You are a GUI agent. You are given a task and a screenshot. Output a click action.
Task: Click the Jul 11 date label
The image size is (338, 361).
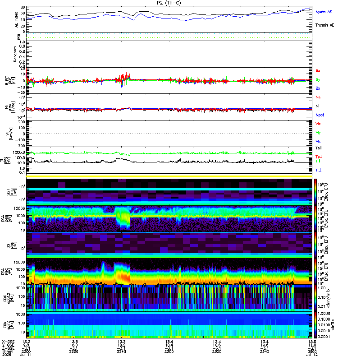click(x=26, y=355)
